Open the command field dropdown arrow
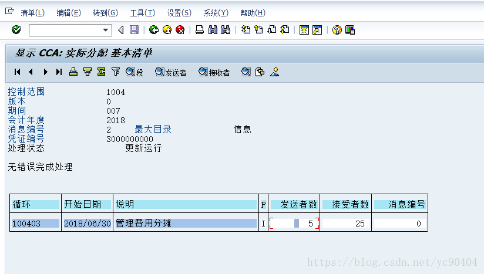Image resolution: width=484 pixels, height=274 pixels. (106, 30)
